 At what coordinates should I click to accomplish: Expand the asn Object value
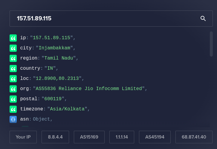[41, 119]
